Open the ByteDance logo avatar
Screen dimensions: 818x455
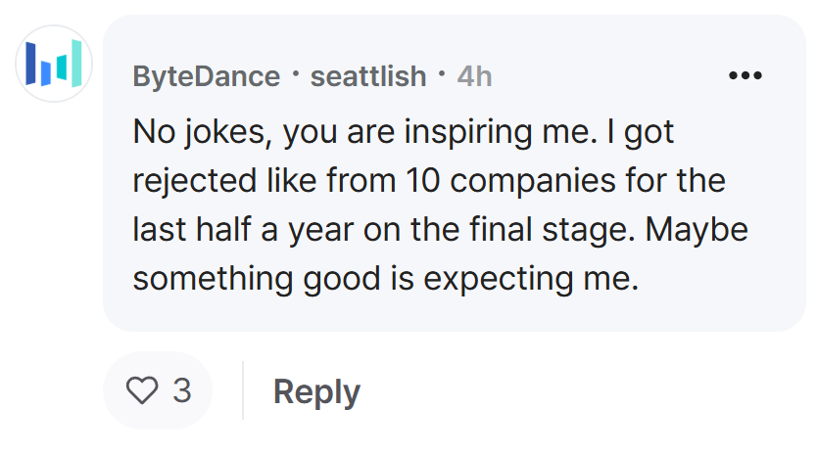[x=54, y=64]
